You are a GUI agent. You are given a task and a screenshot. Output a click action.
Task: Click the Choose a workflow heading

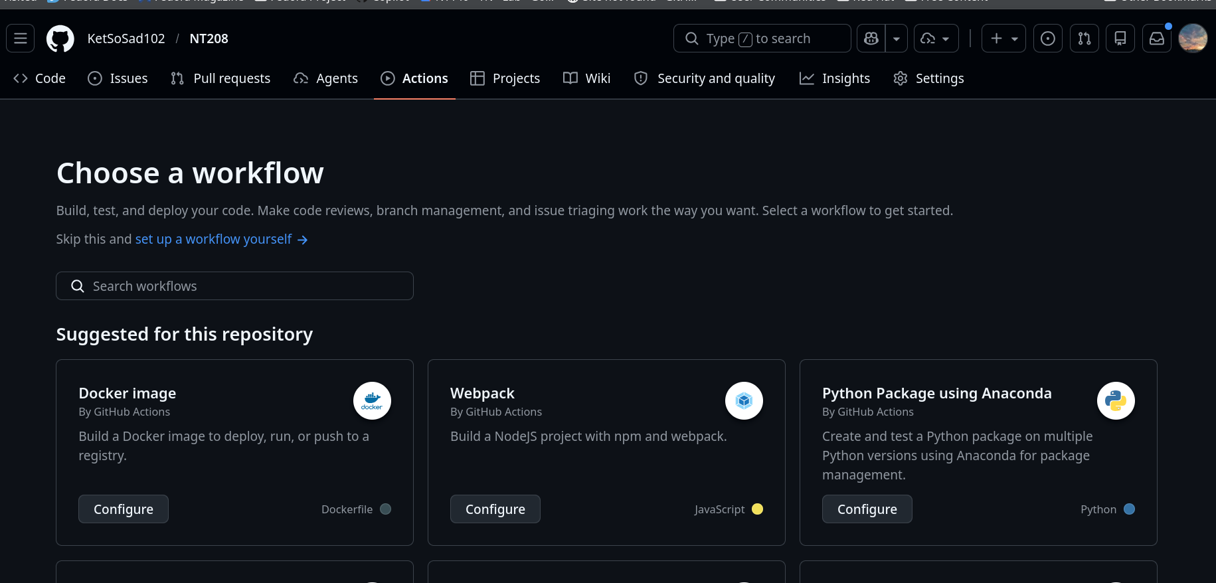(x=190, y=173)
